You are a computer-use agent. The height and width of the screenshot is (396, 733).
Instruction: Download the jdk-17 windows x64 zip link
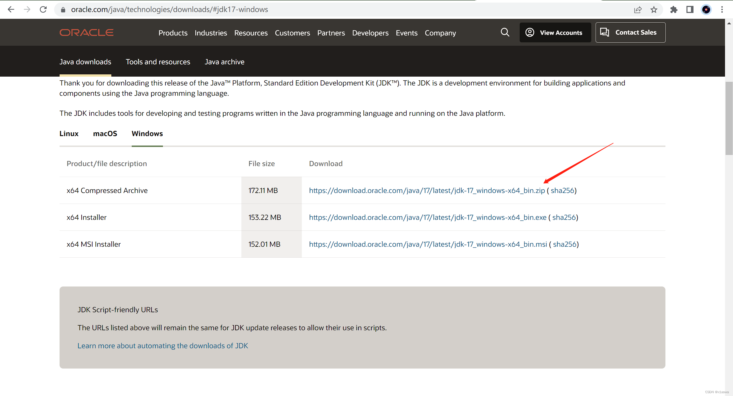pyautogui.click(x=427, y=190)
